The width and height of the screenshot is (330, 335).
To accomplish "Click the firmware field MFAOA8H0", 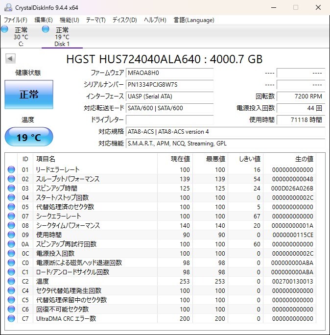I will [x=169, y=73].
